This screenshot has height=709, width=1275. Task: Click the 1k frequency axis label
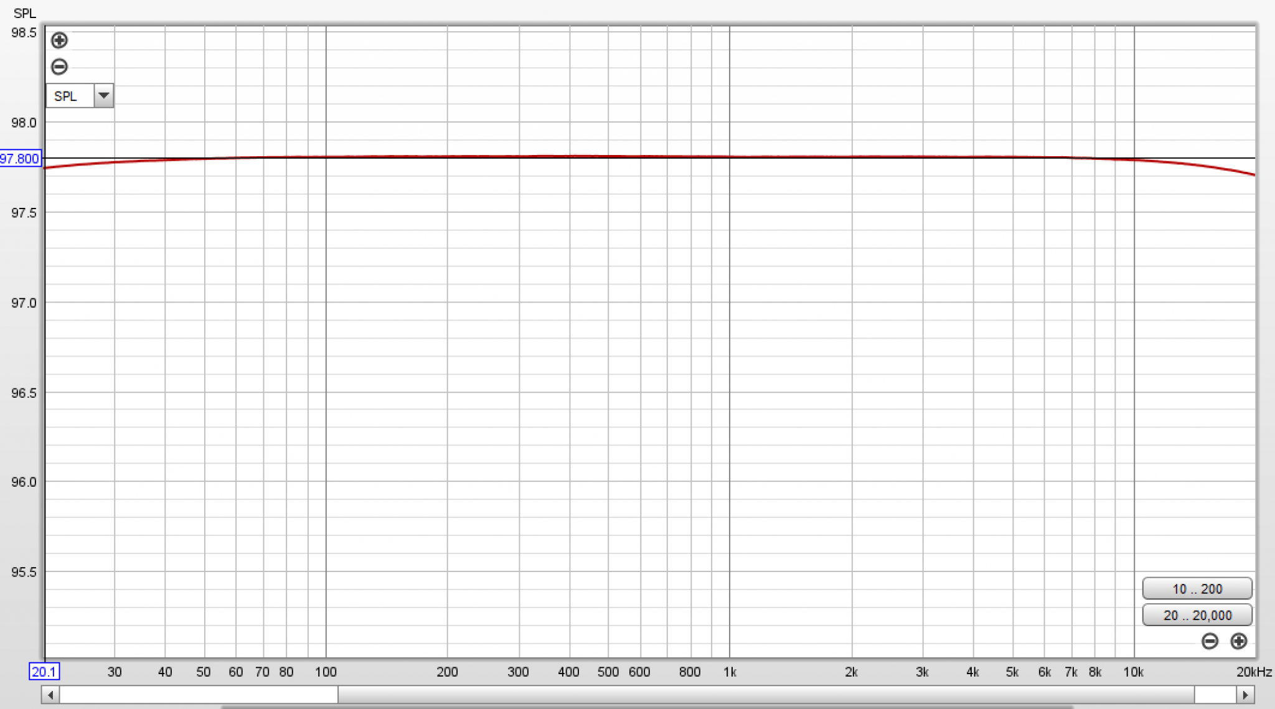click(730, 672)
